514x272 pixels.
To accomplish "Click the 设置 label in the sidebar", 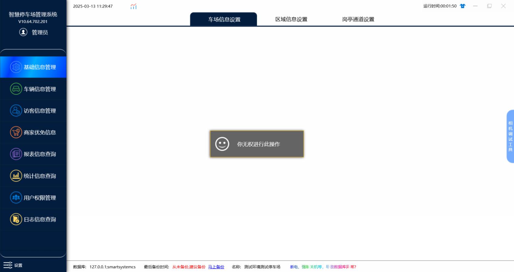I will (18, 265).
